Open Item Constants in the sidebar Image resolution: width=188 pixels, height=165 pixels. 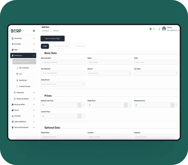click(24, 68)
